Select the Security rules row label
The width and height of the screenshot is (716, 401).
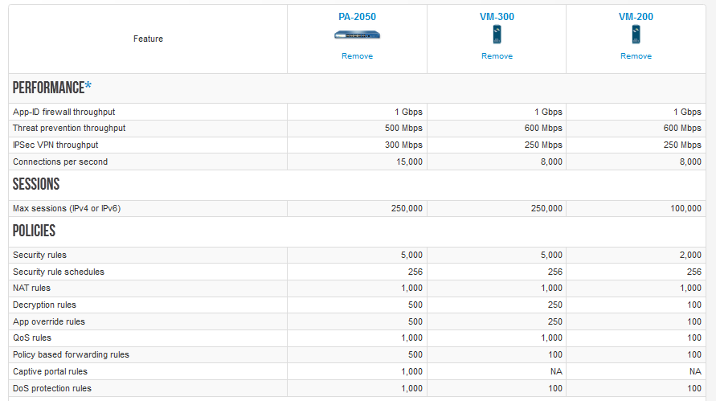(39, 256)
